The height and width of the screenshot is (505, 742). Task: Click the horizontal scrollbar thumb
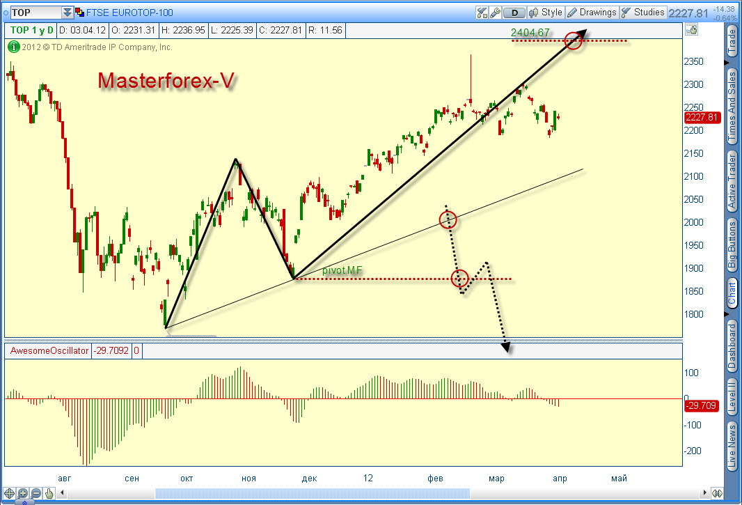tap(313, 493)
